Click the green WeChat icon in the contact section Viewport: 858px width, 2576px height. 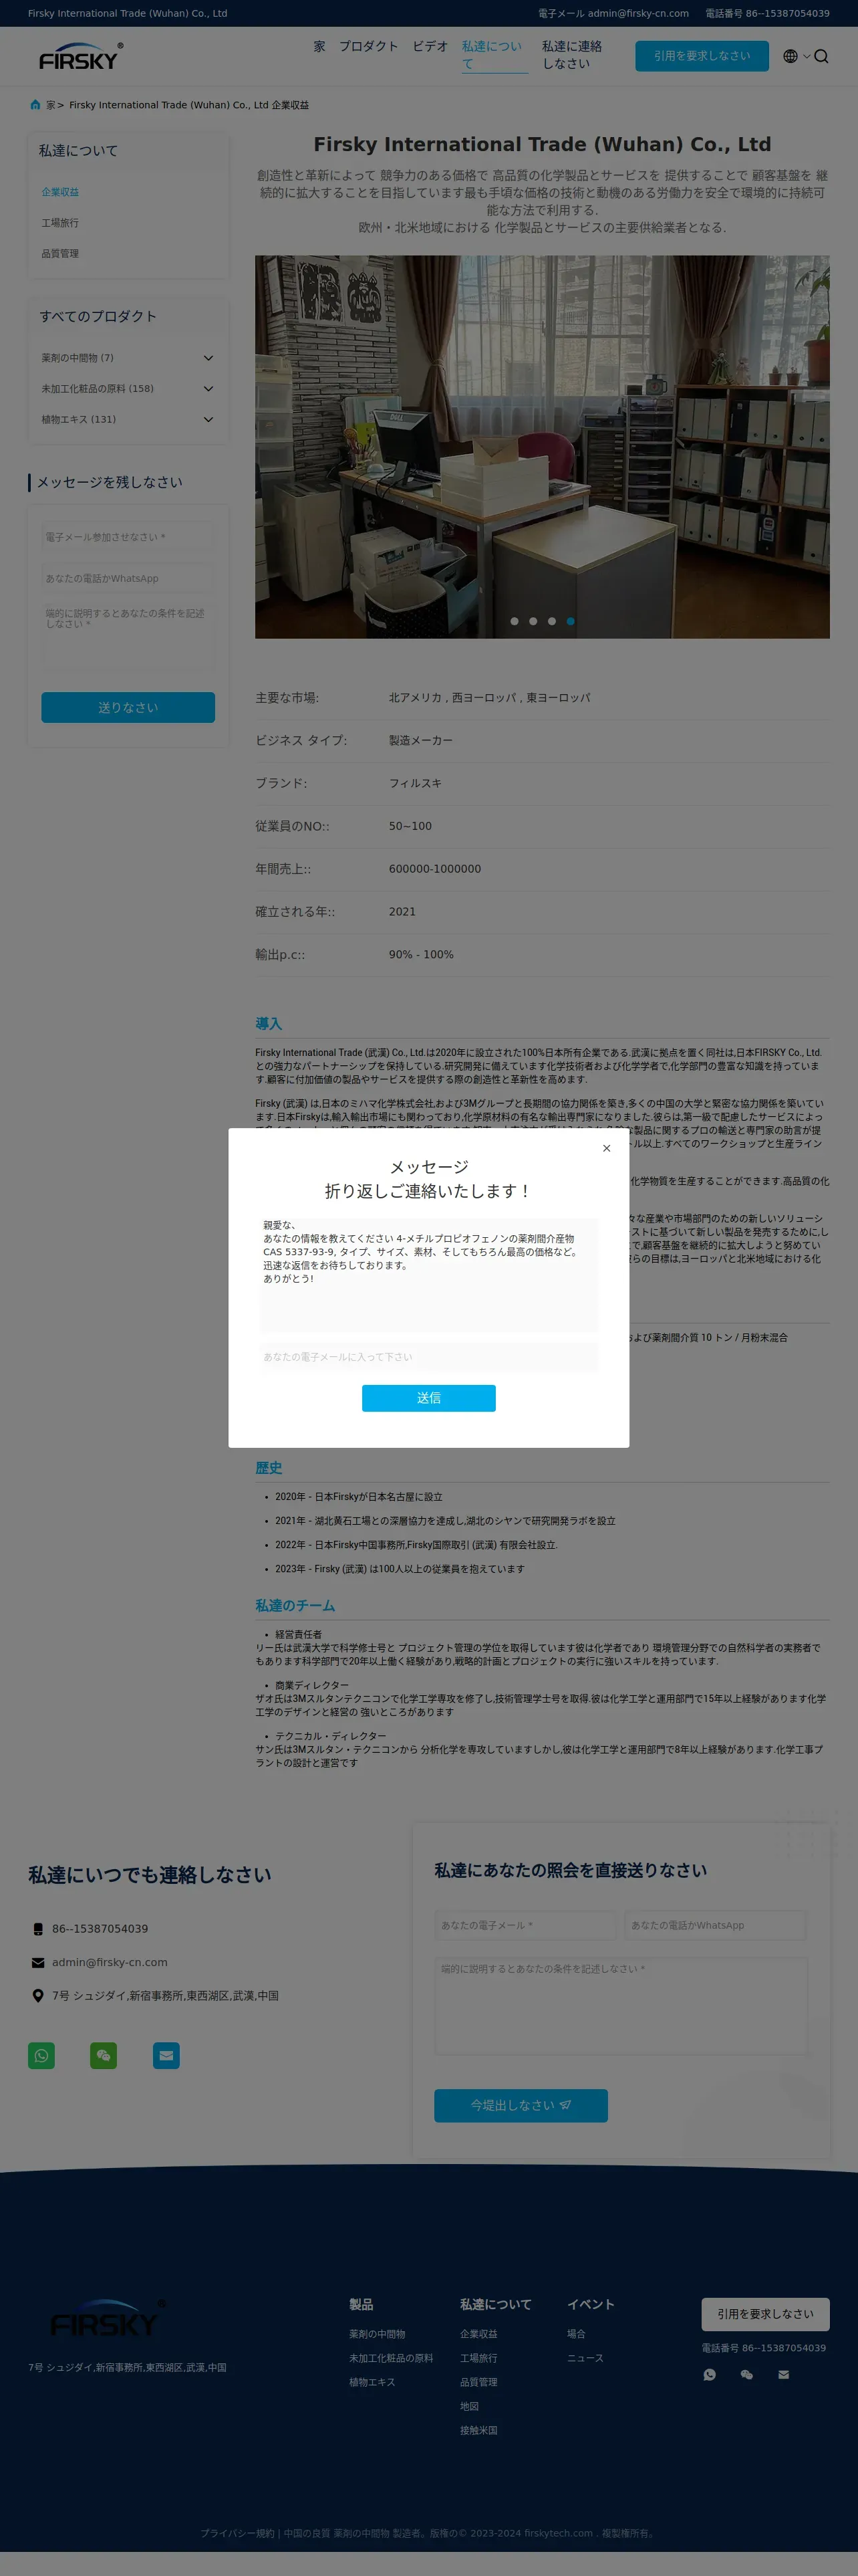tap(104, 2055)
